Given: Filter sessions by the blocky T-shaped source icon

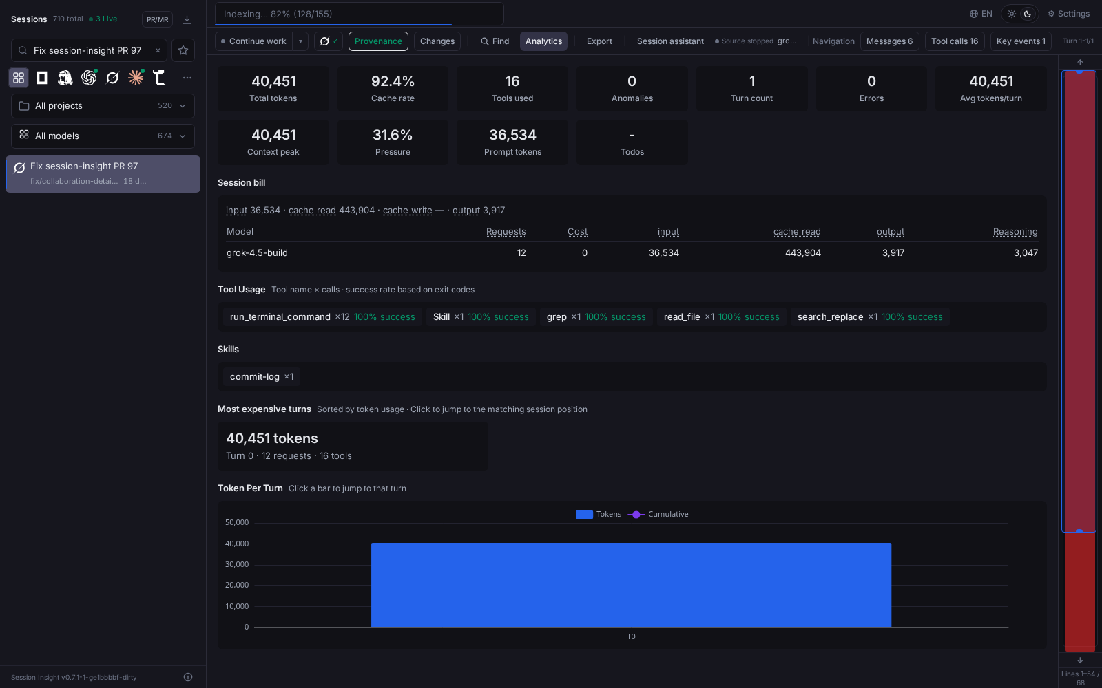Looking at the screenshot, I should (x=159, y=78).
